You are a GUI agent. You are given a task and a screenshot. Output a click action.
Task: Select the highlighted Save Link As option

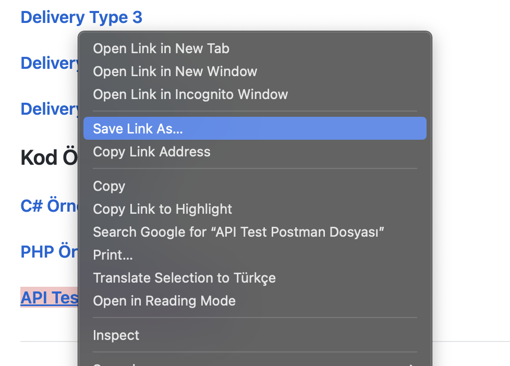[138, 128]
